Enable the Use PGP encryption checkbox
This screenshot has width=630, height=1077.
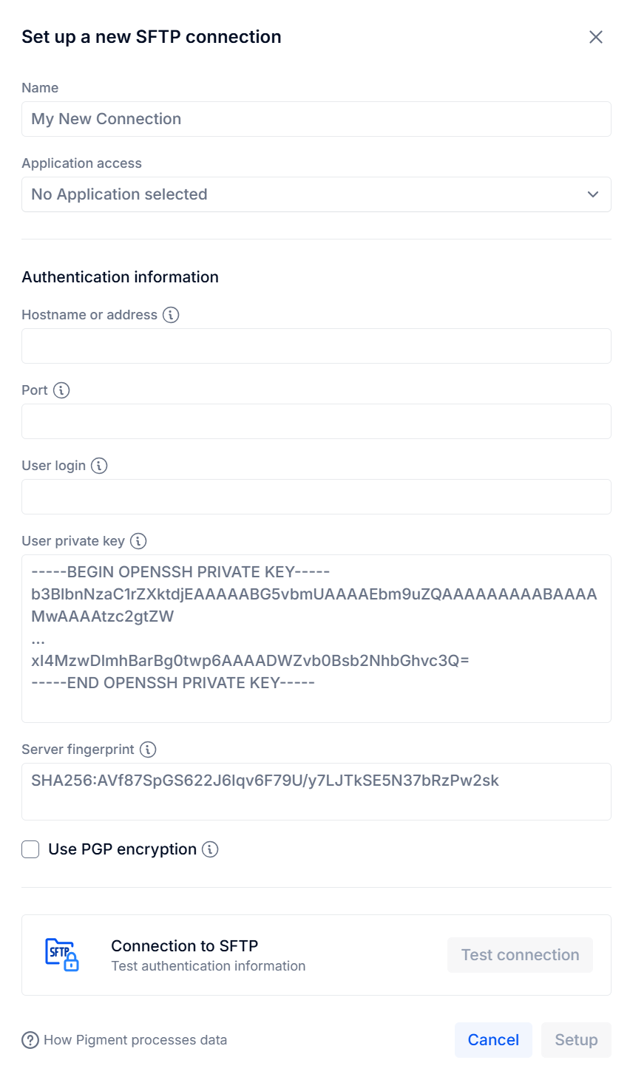(30, 849)
